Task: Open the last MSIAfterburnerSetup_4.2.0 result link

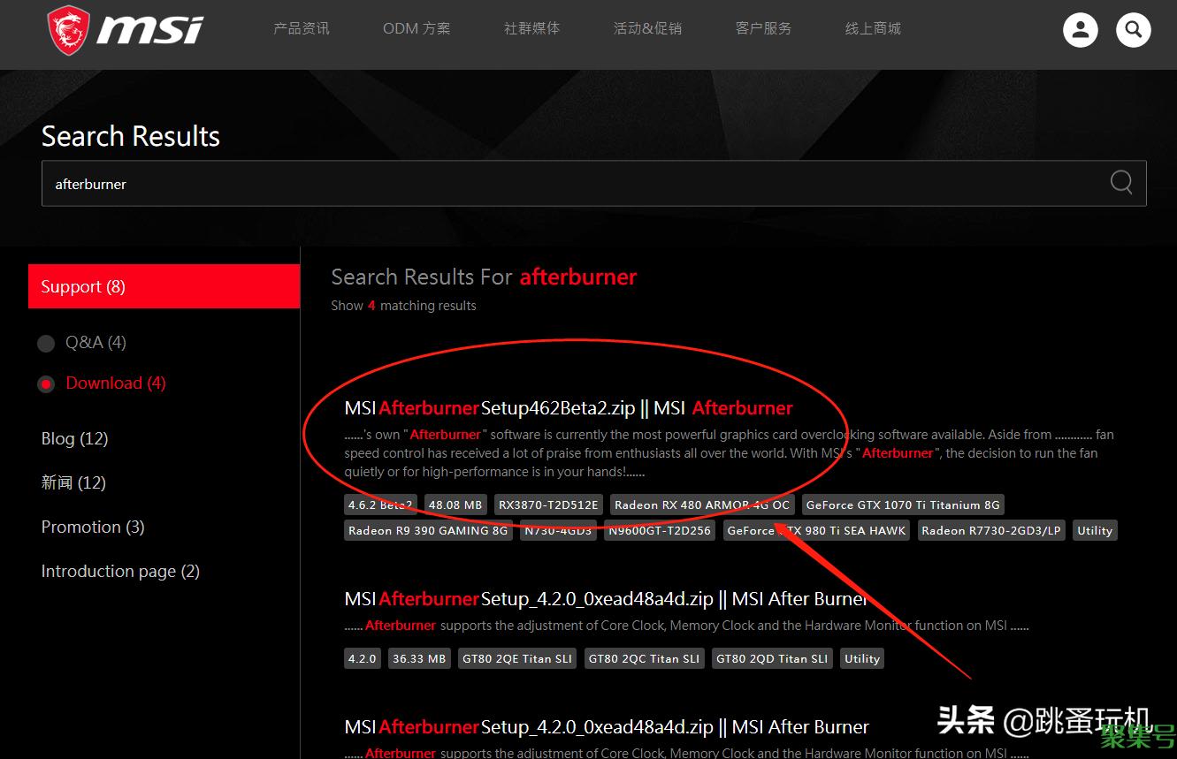Action: 607,727
